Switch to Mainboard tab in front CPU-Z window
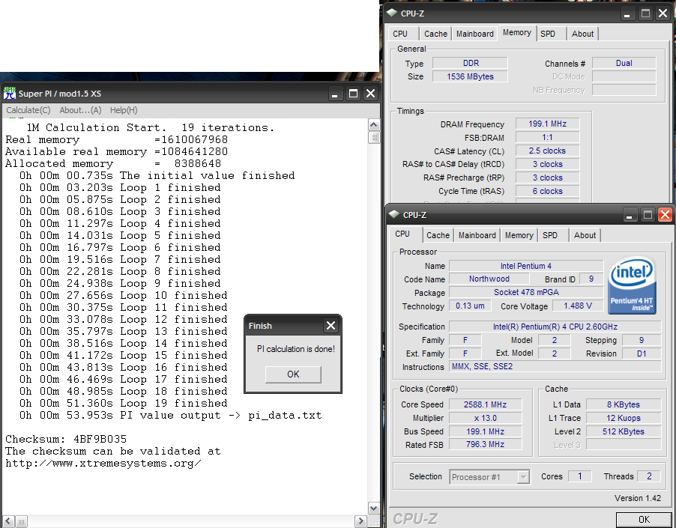676x528 pixels. tap(477, 235)
